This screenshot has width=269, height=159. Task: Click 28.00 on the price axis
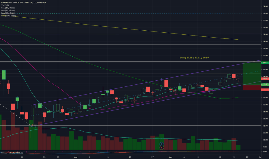click(265, 13)
